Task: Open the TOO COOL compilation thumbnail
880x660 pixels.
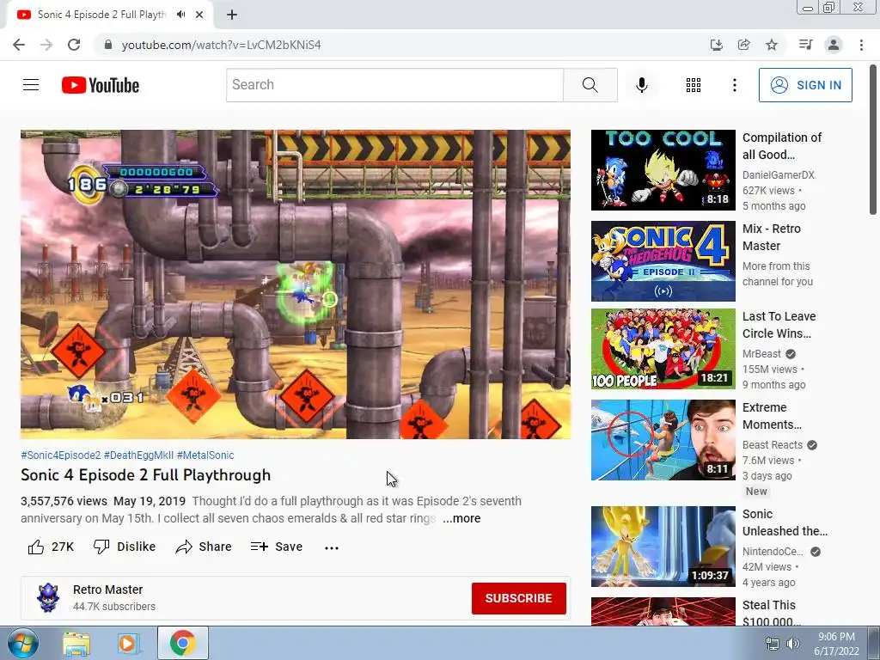Action: pyautogui.click(x=663, y=170)
